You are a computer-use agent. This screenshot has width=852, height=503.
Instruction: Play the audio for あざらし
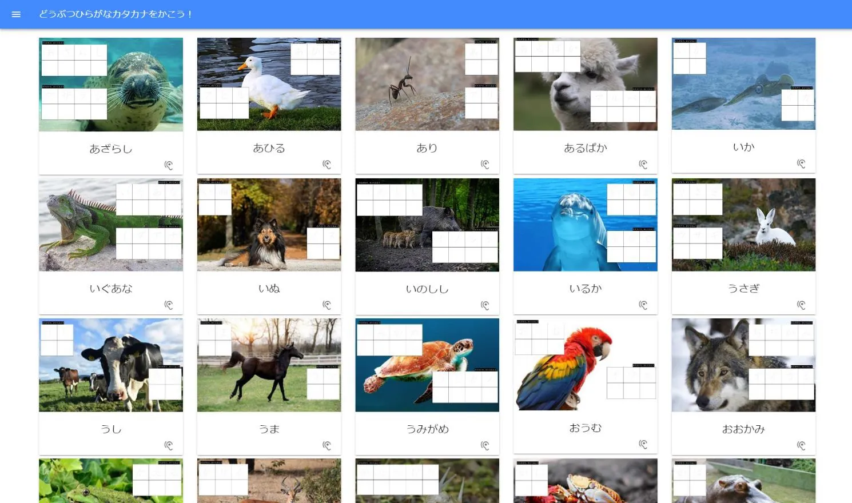click(169, 165)
